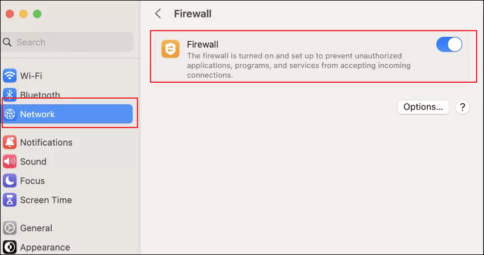Click the orange Firewall icon
Screen dimensions: 484x255
pyautogui.click(x=170, y=49)
